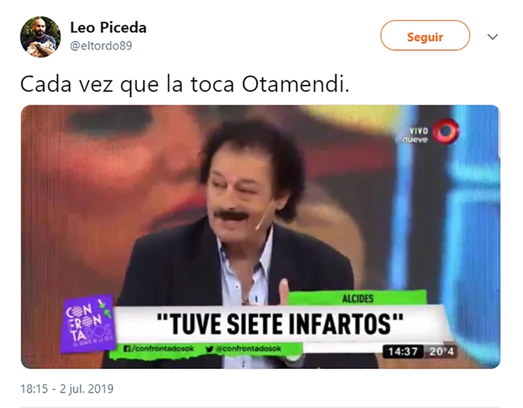The height and width of the screenshot is (408, 523).
Task: Click the Seguir follow button
Action: [x=425, y=36]
